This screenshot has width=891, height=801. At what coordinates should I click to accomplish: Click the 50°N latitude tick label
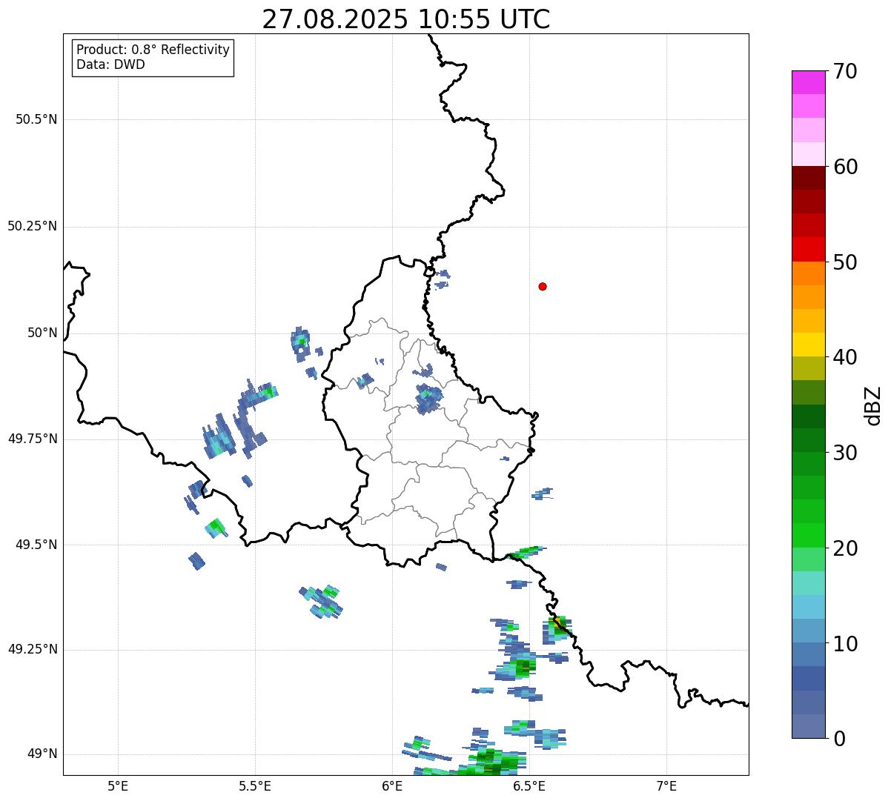point(42,333)
